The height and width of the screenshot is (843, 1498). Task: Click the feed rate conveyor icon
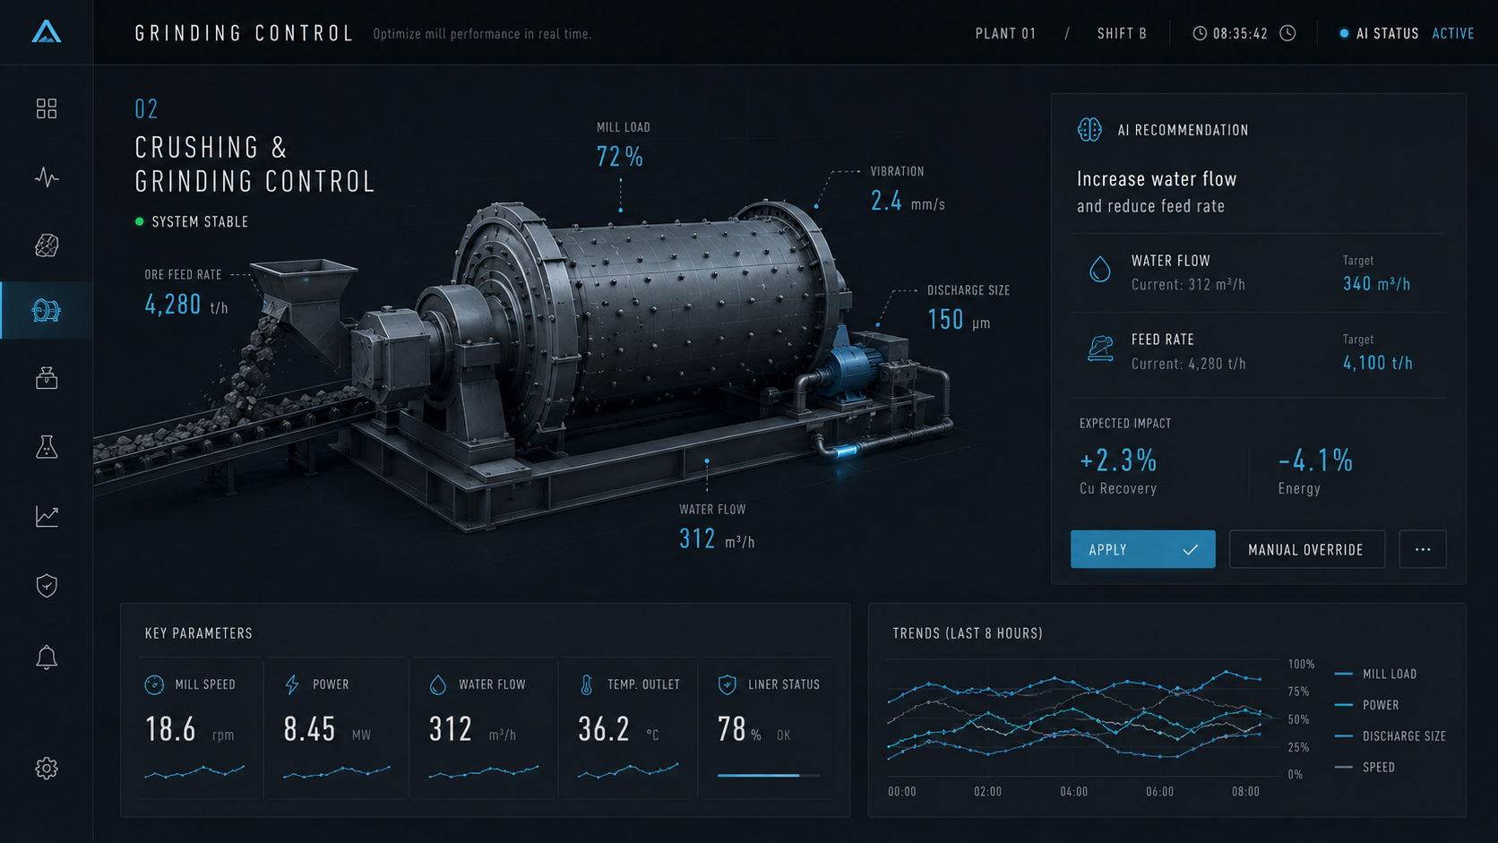[x=1100, y=348]
